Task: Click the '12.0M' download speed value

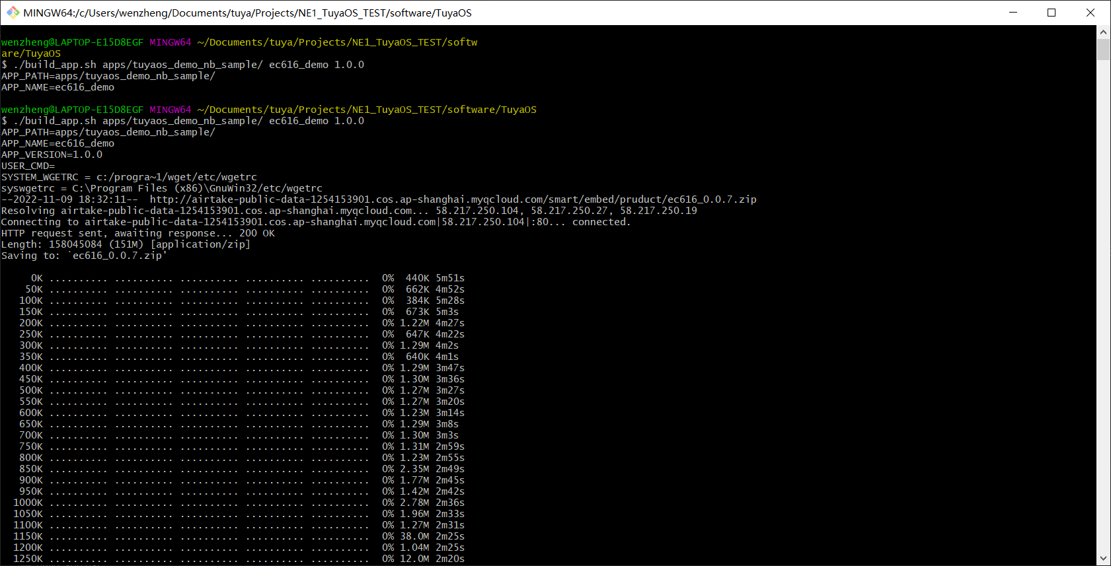Action: [x=414, y=559]
